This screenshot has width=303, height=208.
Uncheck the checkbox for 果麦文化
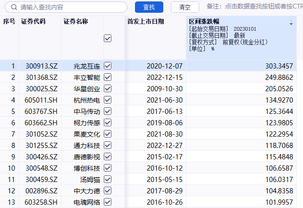(x=108, y=134)
